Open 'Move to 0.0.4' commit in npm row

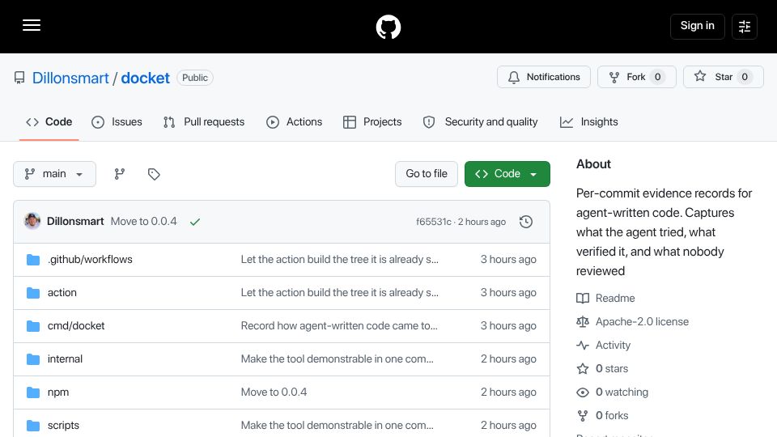274,392
